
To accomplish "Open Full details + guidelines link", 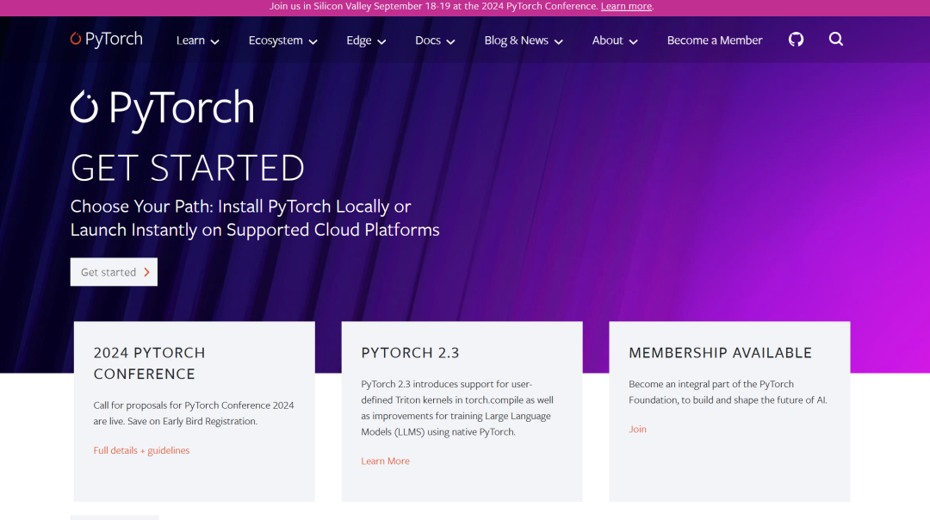I will pyautogui.click(x=141, y=450).
